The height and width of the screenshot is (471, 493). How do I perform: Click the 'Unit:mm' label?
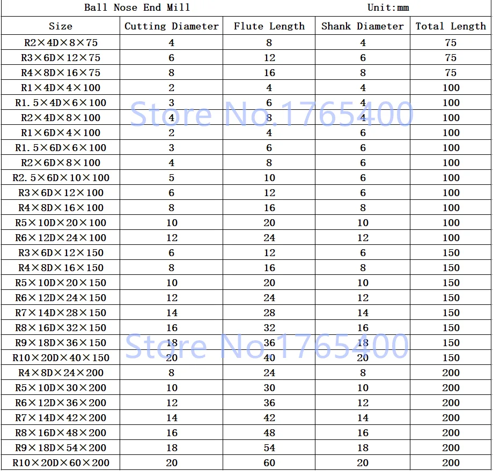click(x=388, y=7)
